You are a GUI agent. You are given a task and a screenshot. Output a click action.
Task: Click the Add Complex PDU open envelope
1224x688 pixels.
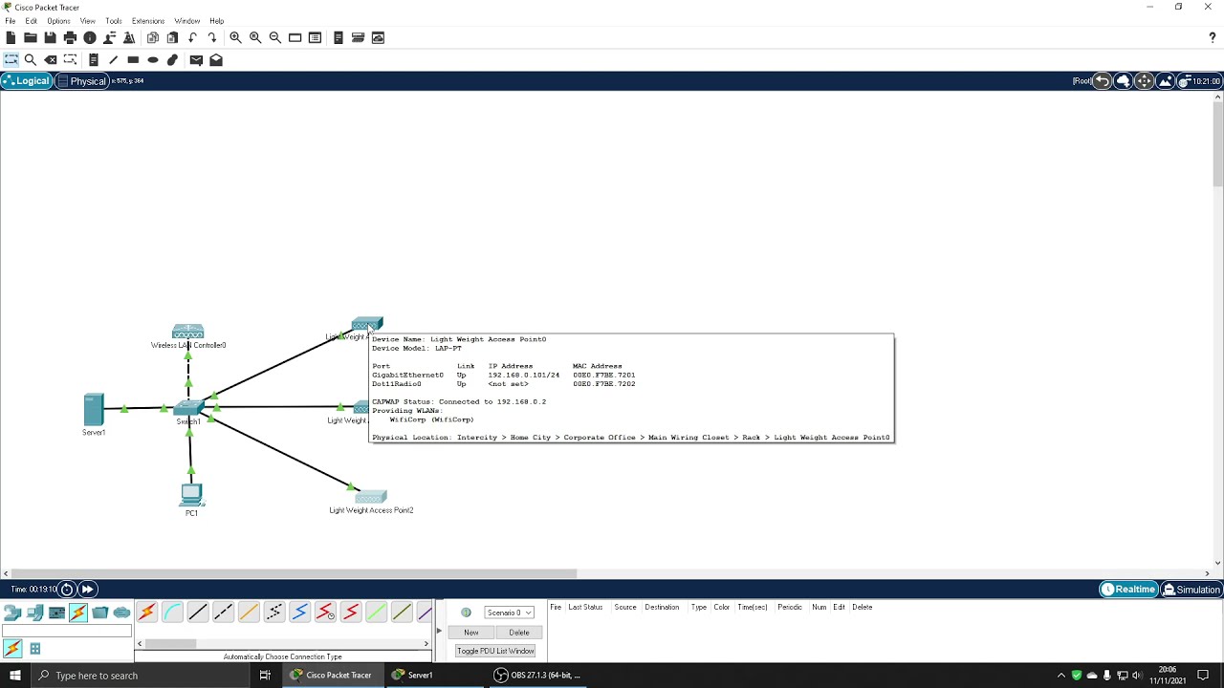pos(216,59)
